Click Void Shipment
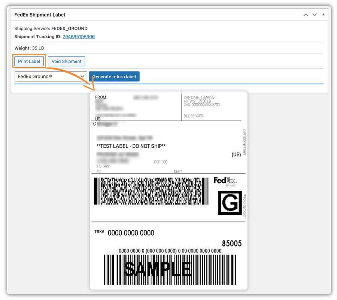Image resolution: width=337 pixels, height=300 pixels. coord(66,61)
